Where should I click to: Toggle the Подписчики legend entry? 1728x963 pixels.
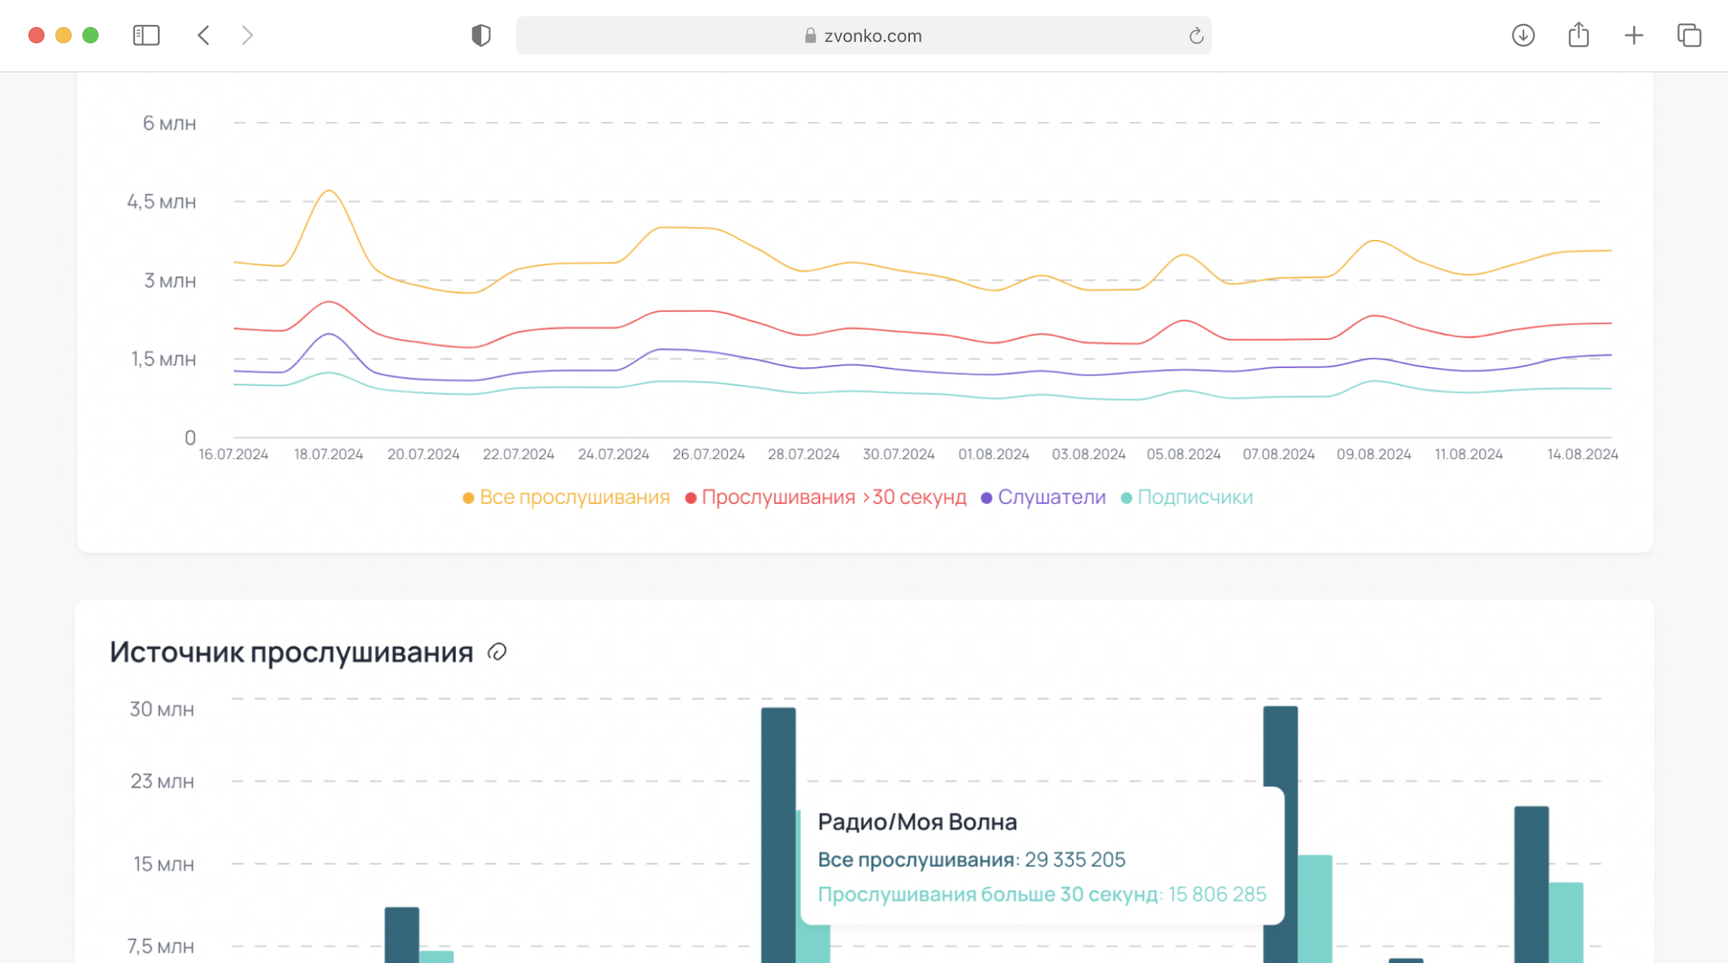(1194, 498)
